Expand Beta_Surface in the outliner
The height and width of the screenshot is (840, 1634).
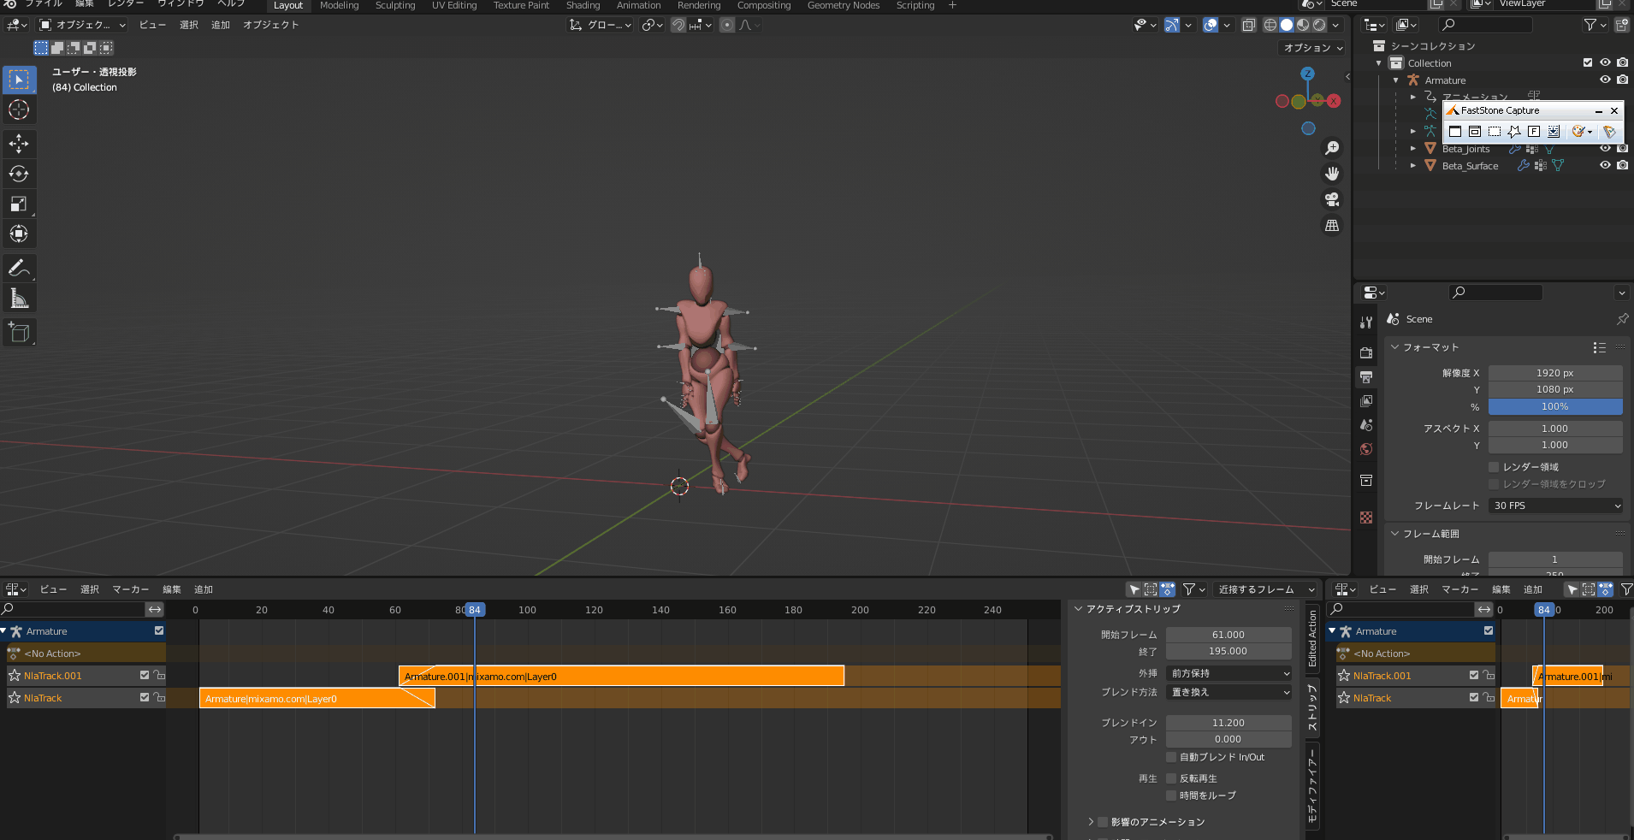(x=1413, y=166)
